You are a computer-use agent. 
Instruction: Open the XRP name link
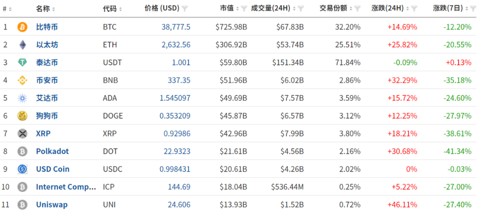click(x=43, y=133)
